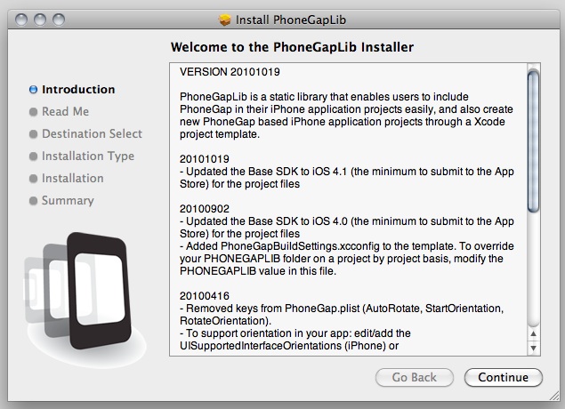Click the vertical scrollbar thumb
Viewport: 565px width, 409px height.
tap(533, 140)
